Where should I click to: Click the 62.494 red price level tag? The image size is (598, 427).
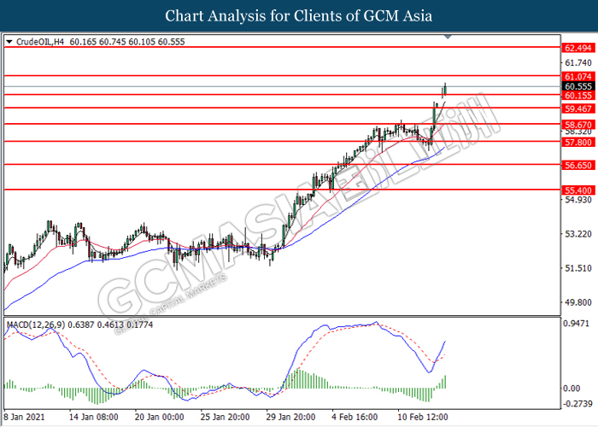coord(577,49)
